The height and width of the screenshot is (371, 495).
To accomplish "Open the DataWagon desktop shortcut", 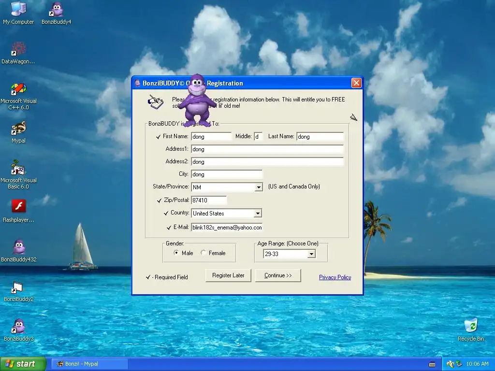I will [18, 52].
